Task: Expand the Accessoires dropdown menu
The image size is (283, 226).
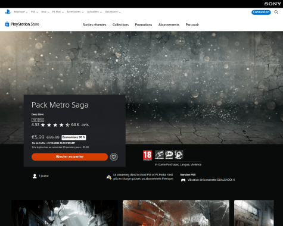Action: tap(75, 12)
